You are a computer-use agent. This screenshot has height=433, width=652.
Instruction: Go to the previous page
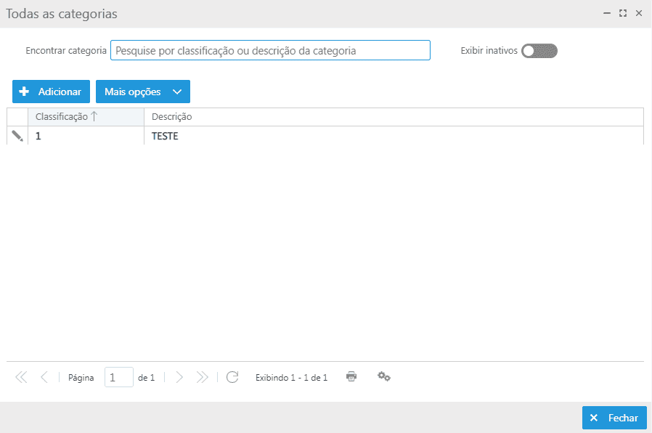click(44, 377)
